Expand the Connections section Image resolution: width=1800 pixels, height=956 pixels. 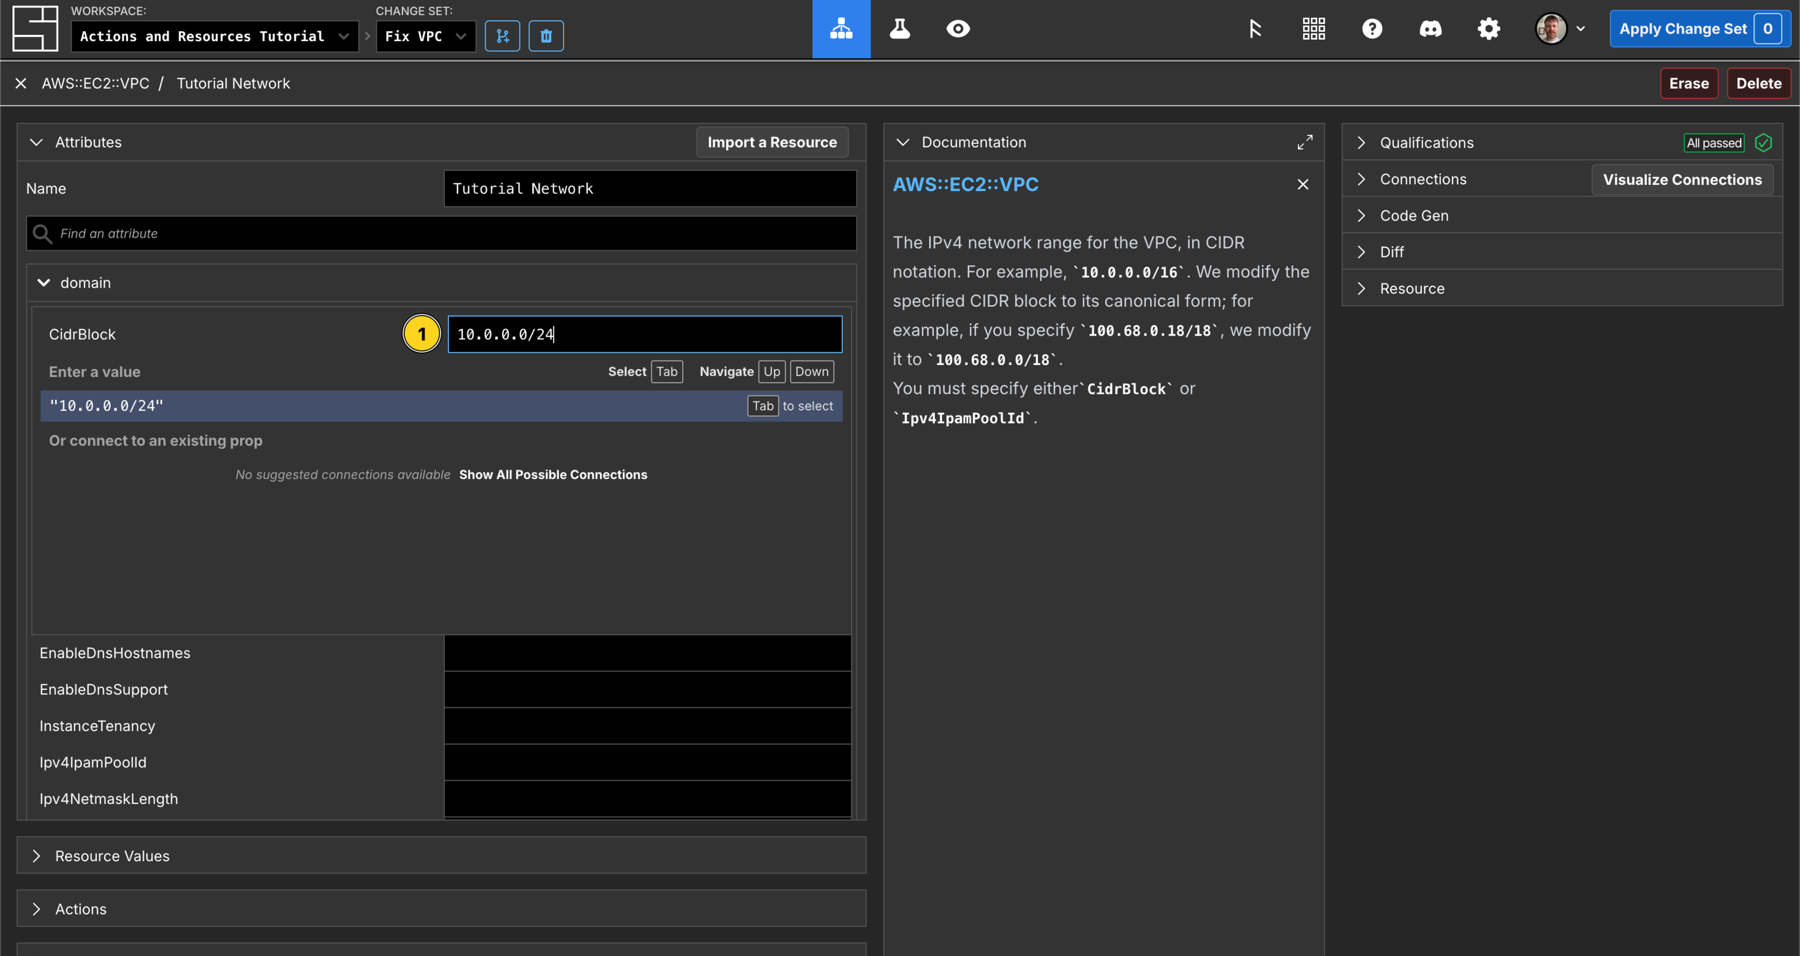click(x=1361, y=179)
